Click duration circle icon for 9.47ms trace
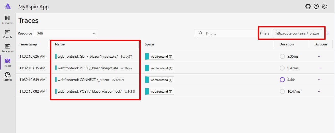Viewport: 335px width, 133px height. 282,68
